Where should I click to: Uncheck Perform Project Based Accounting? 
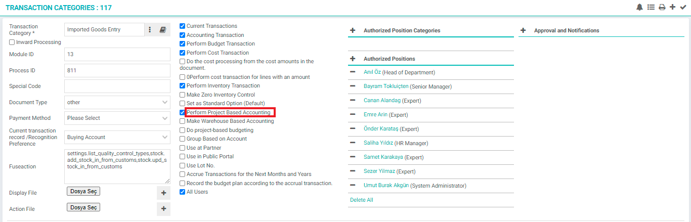click(x=183, y=112)
